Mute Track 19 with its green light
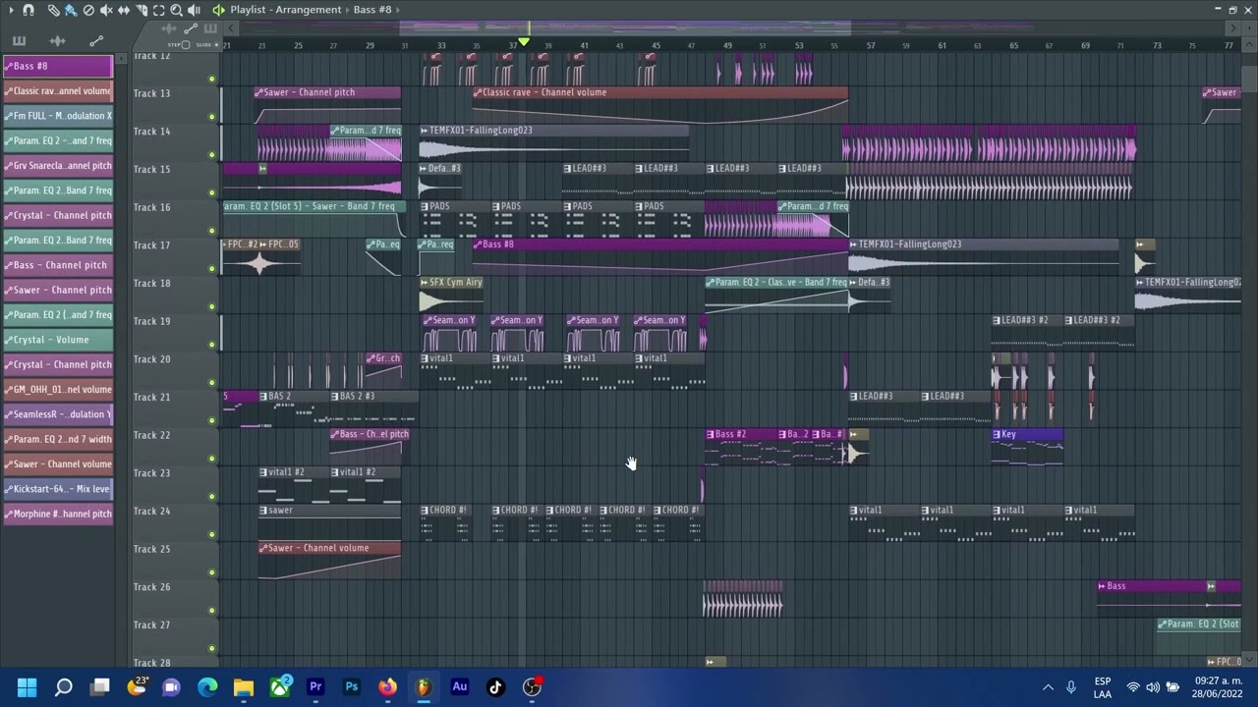This screenshot has height=707, width=1258. click(x=211, y=345)
